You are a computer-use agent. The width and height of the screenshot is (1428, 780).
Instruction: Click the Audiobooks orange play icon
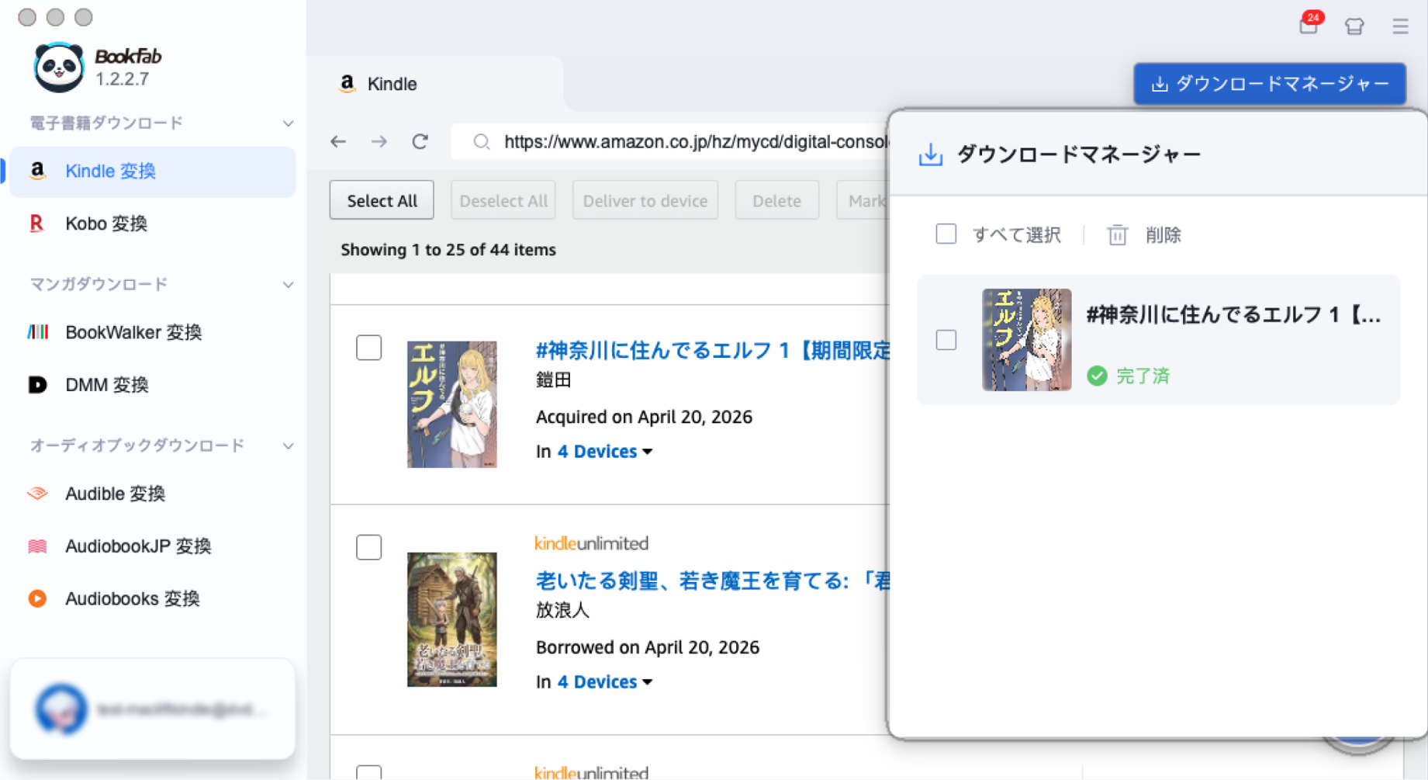coord(37,598)
